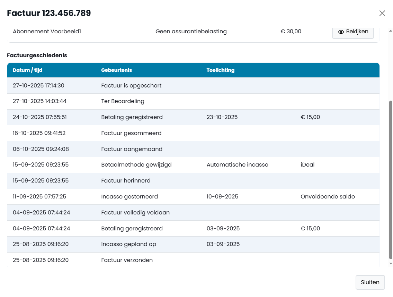Click 'Geen assurantiebelasting' text
Viewport: 393px width, 297px height.
click(x=191, y=31)
